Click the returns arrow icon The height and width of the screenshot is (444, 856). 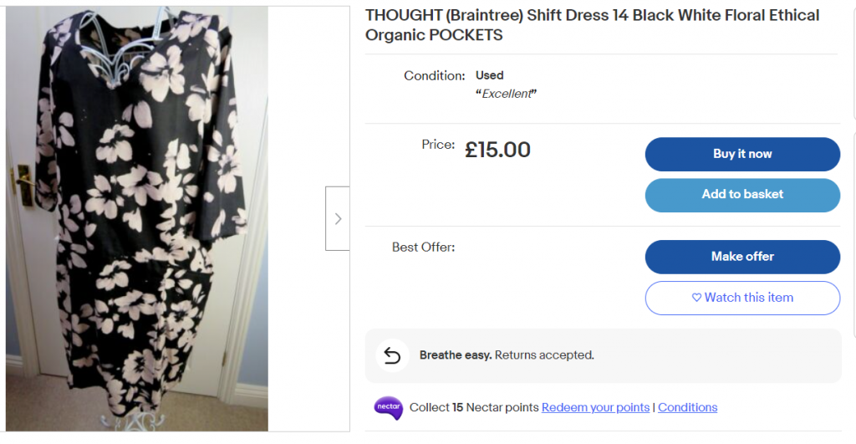(392, 355)
